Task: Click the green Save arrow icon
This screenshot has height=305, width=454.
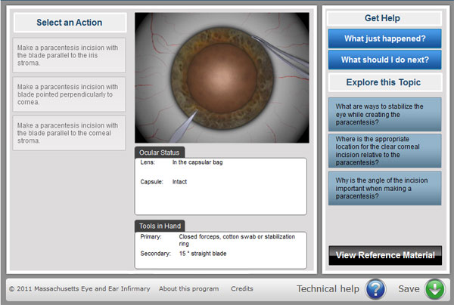Action: click(x=434, y=289)
